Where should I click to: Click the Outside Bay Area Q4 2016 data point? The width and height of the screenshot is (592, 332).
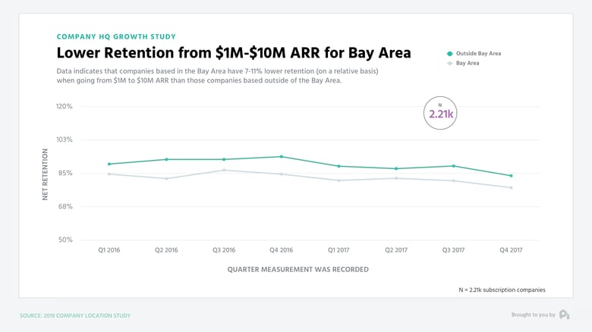pos(282,157)
